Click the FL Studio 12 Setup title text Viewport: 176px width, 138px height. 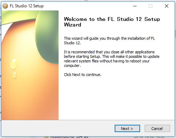[x=26, y=6]
